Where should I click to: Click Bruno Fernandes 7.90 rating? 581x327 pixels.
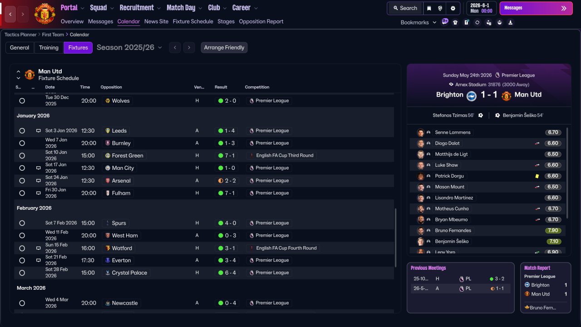point(553,231)
